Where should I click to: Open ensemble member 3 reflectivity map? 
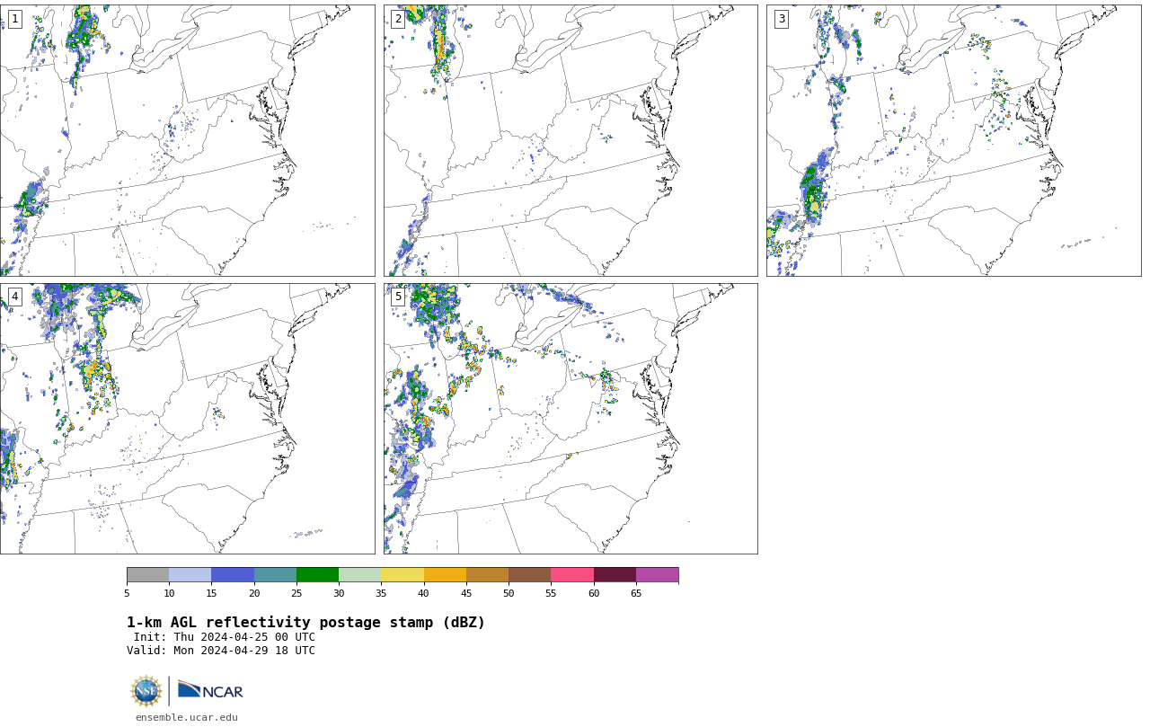click(953, 140)
